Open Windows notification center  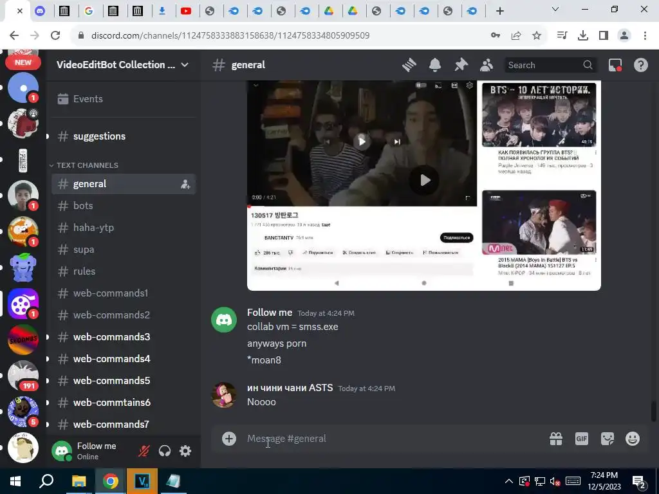point(639,482)
